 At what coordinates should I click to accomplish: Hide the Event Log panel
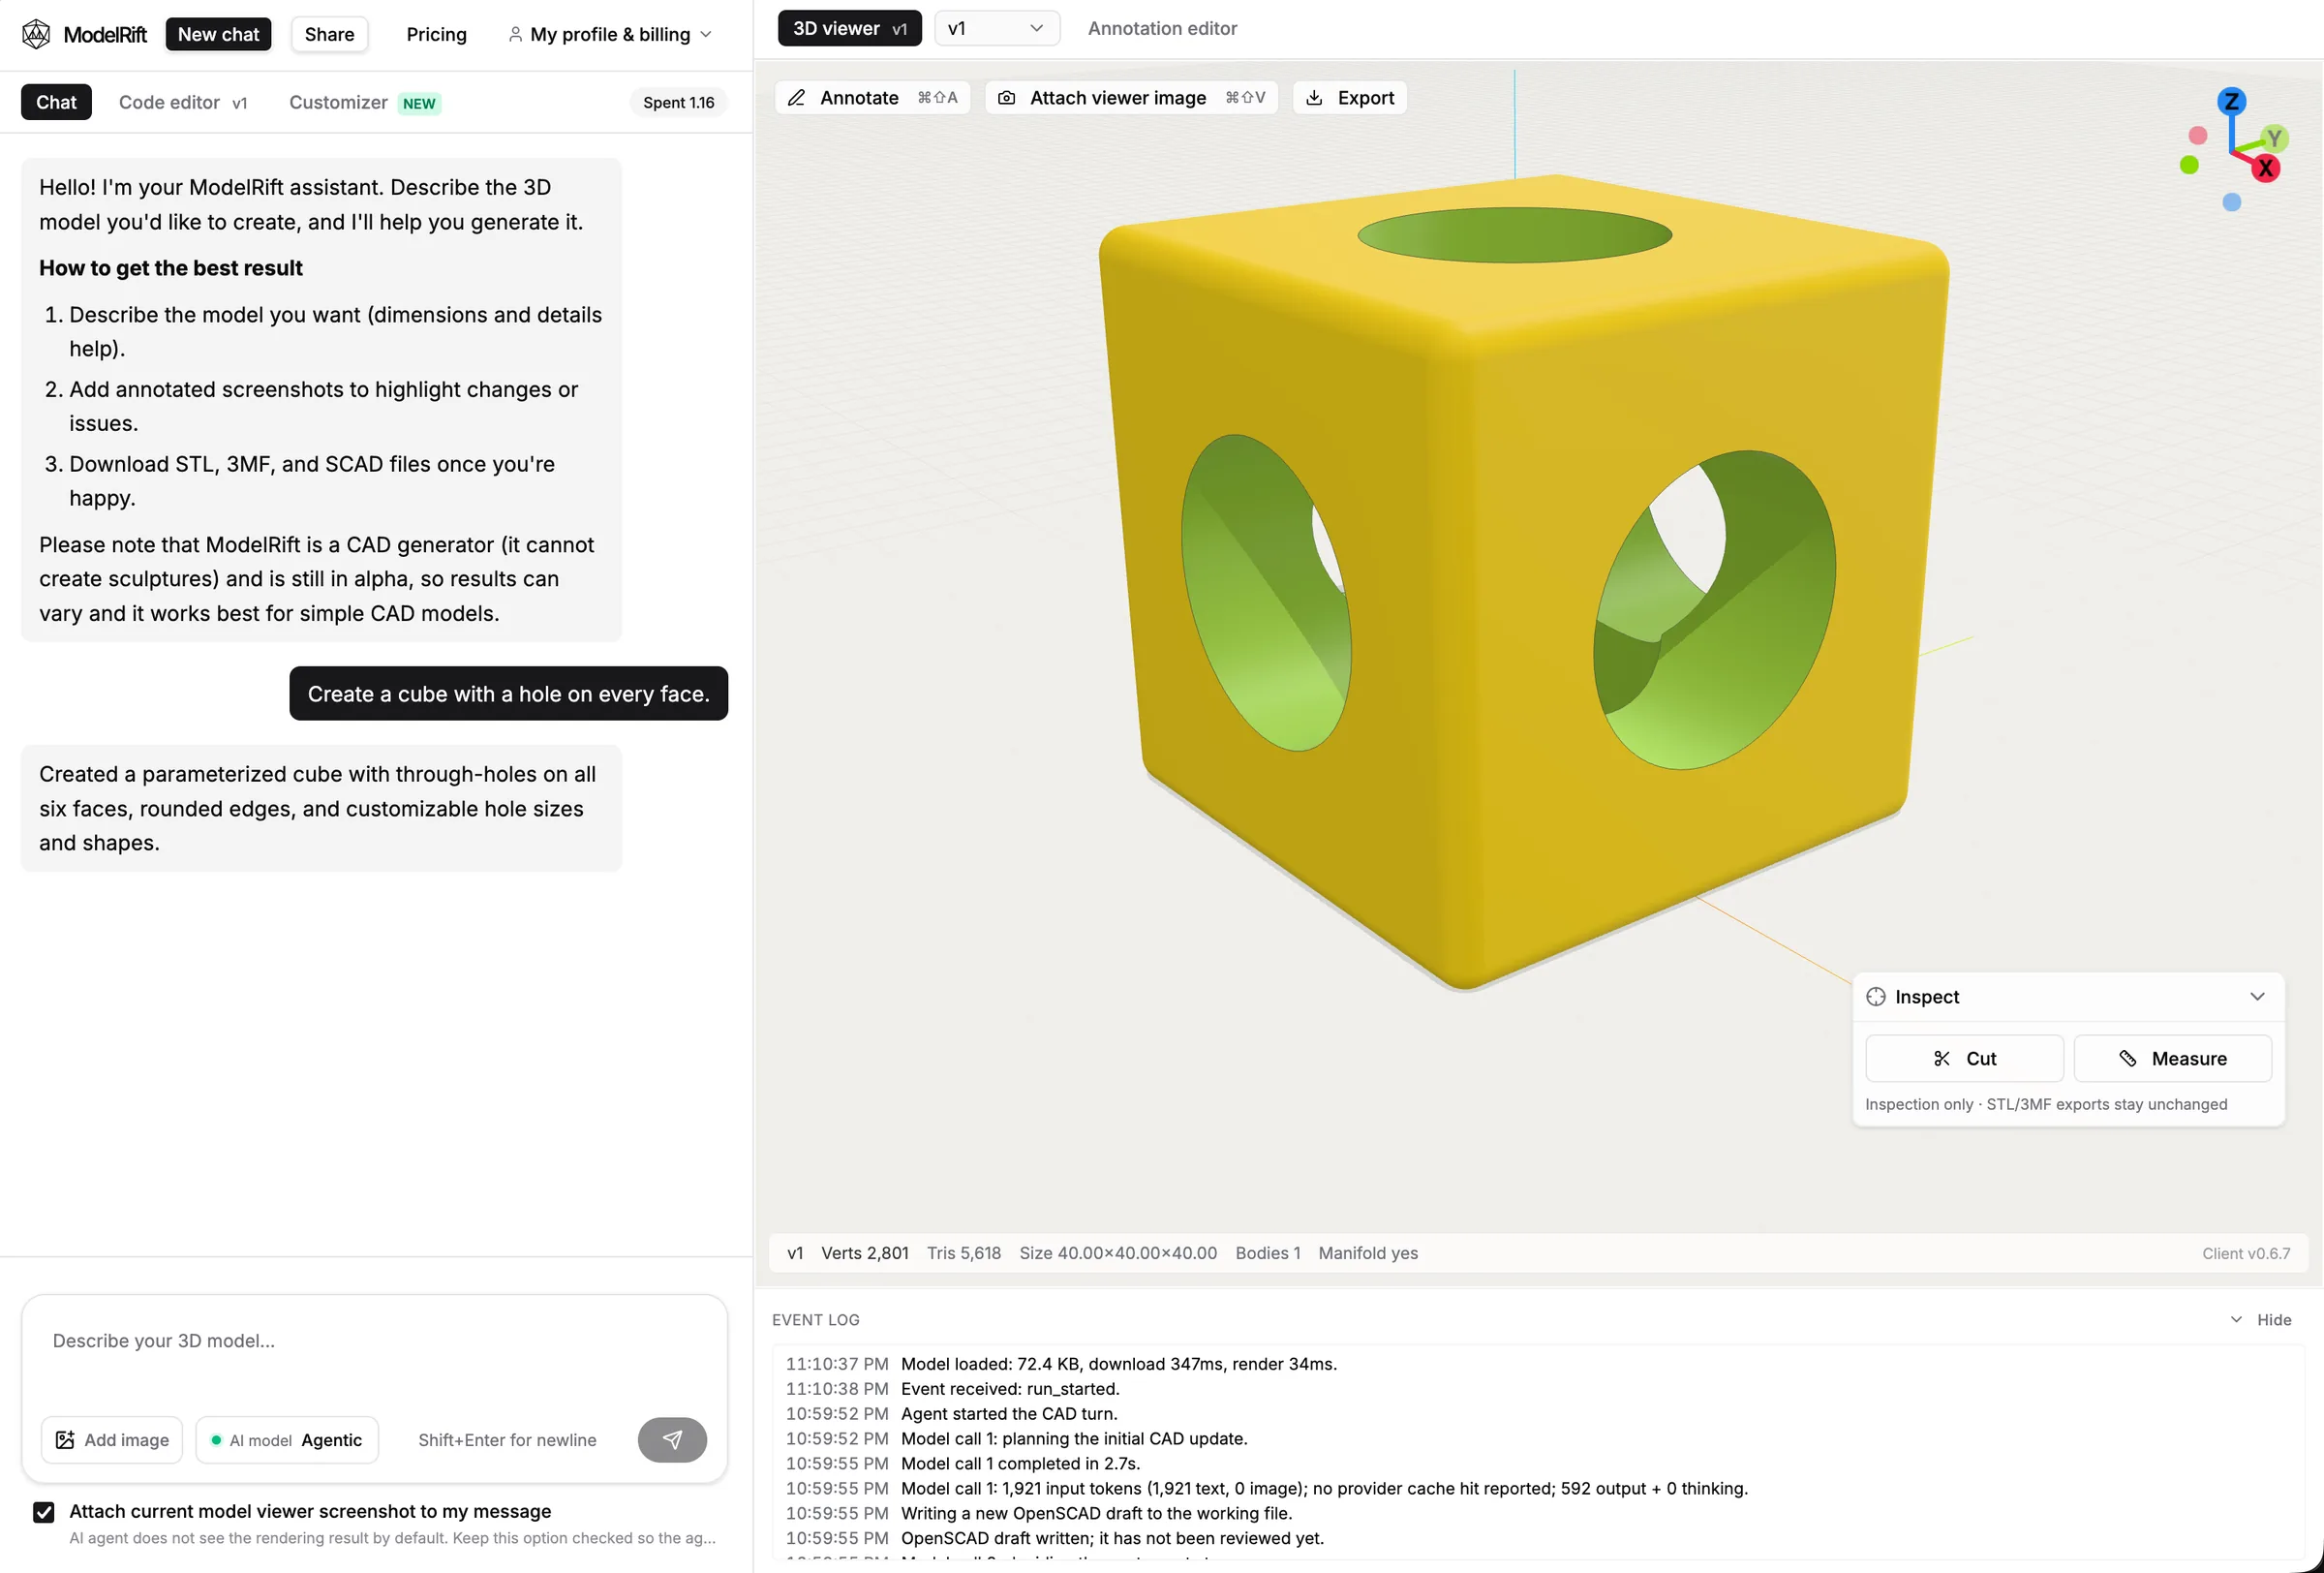point(2260,1319)
